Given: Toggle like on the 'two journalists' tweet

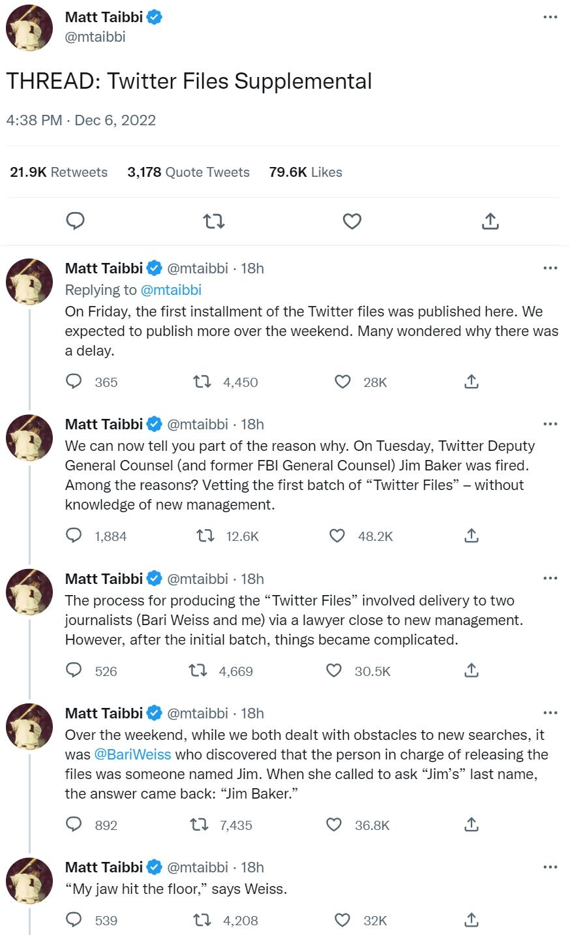Looking at the screenshot, I should 334,671.
